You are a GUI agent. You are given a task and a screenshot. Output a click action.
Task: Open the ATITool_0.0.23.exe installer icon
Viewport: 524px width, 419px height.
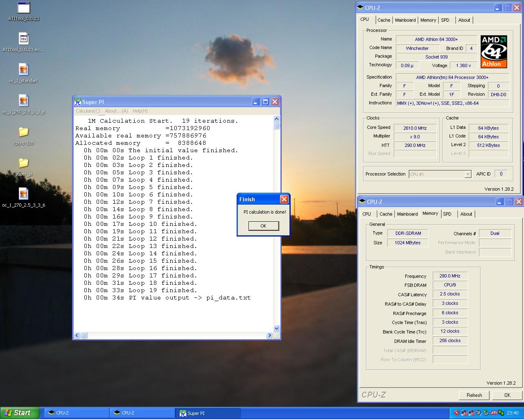click(x=24, y=39)
